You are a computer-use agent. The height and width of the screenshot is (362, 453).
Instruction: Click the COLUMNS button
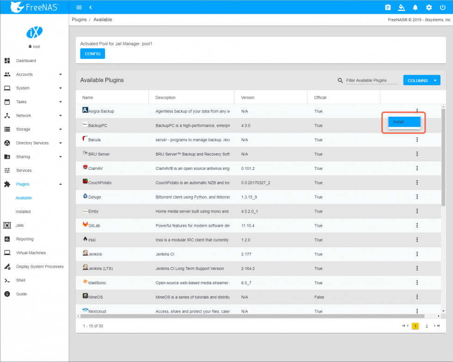(421, 80)
